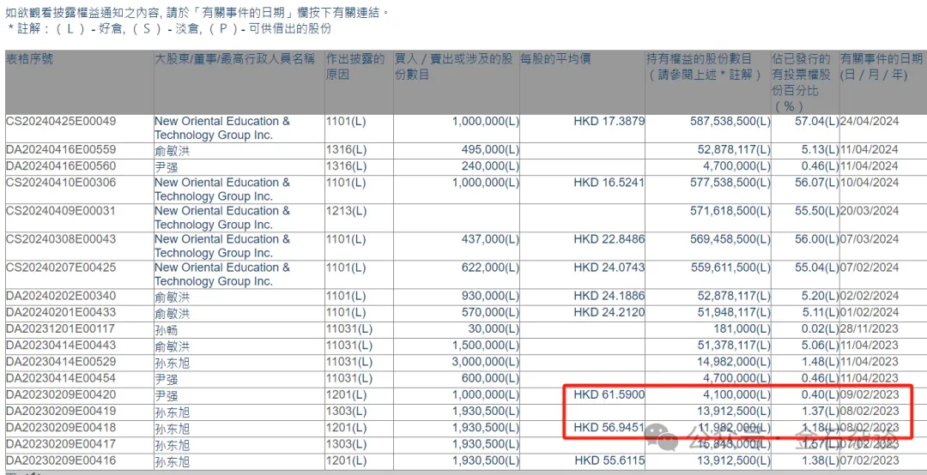Open event date link 24/04/2024
927x475 pixels.
869,122
